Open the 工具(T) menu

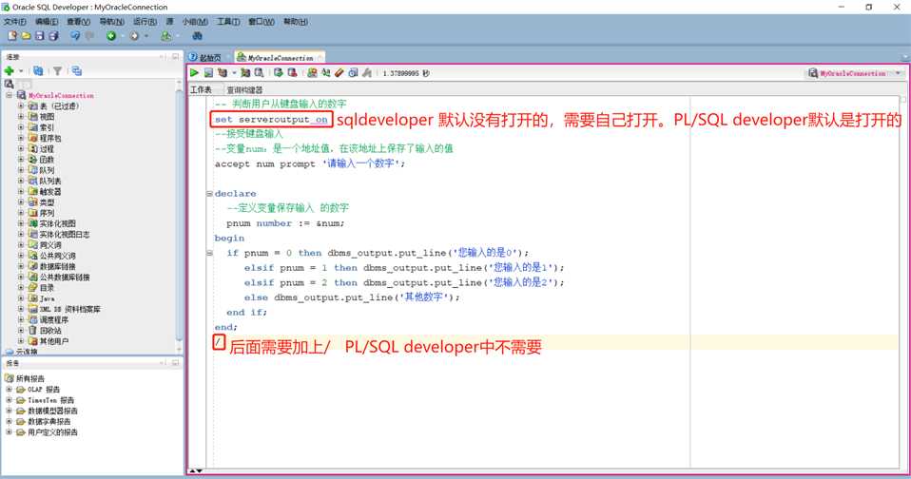(x=228, y=22)
